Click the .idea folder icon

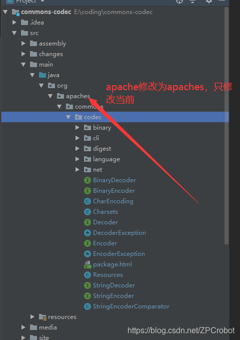(24, 23)
